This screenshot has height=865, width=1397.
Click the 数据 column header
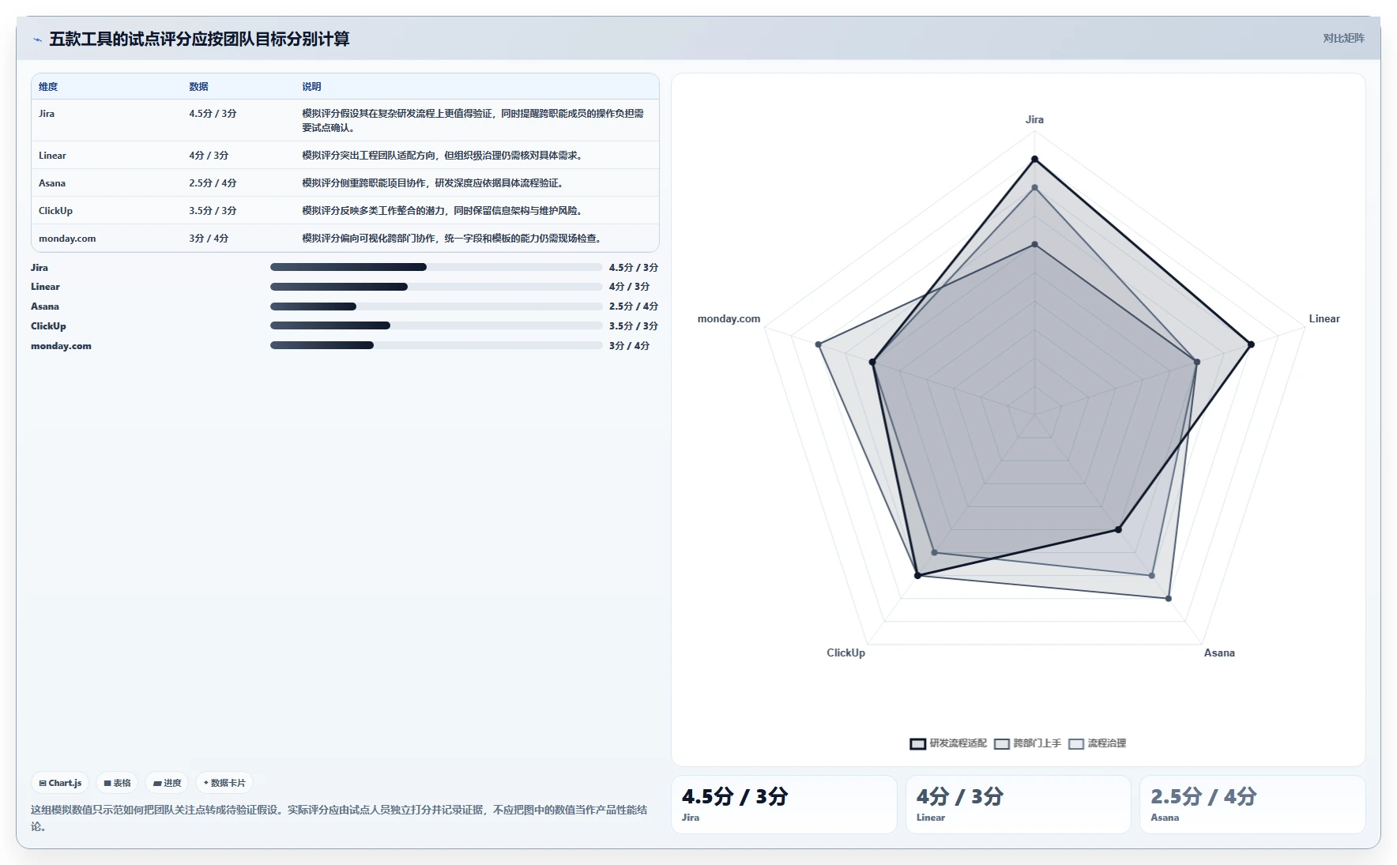coord(198,87)
